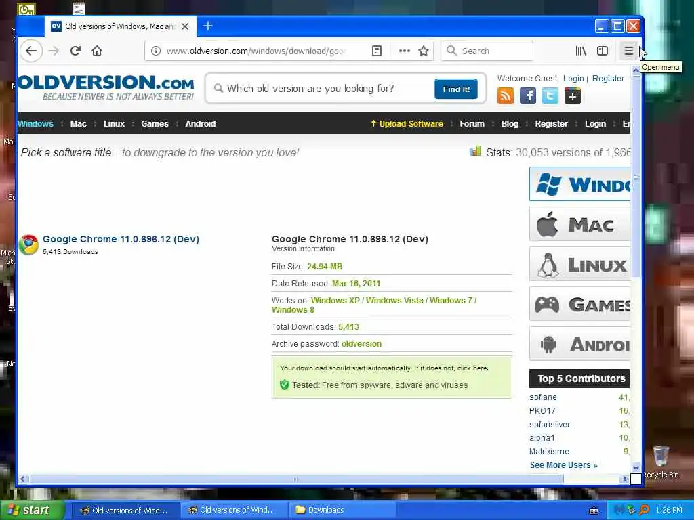Open the Mac nav menu item
Screen dimensions: 694x520
[79, 124]
